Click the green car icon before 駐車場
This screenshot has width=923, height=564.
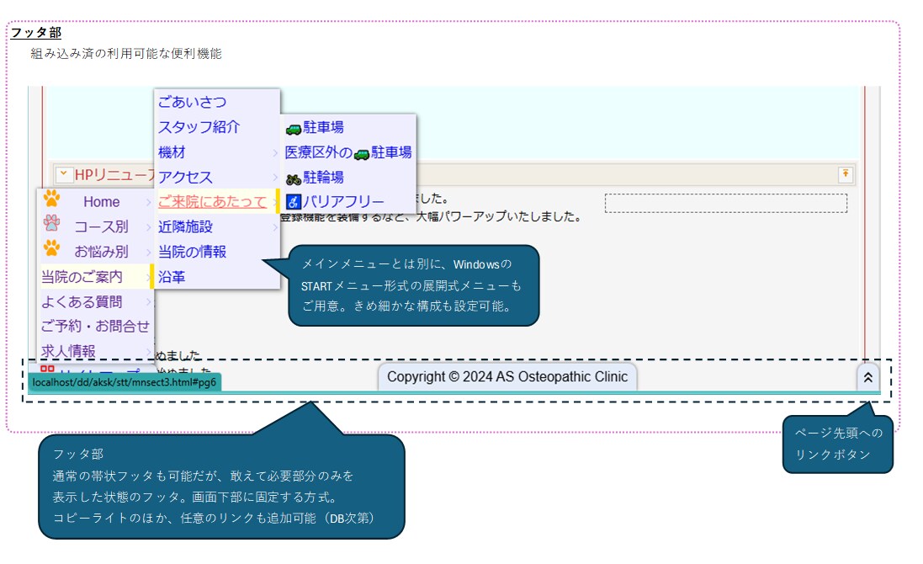point(293,128)
